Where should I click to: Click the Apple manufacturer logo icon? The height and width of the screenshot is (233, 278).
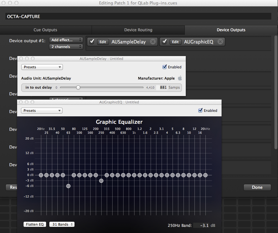point(180,78)
